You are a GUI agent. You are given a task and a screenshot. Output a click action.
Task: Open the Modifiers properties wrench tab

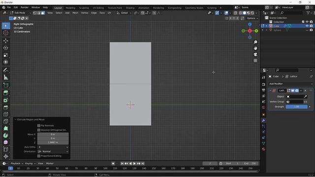[264, 120]
